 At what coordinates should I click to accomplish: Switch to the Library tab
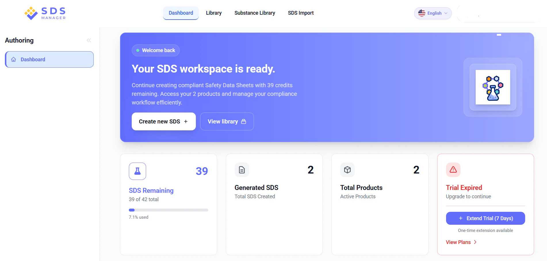coord(213,13)
